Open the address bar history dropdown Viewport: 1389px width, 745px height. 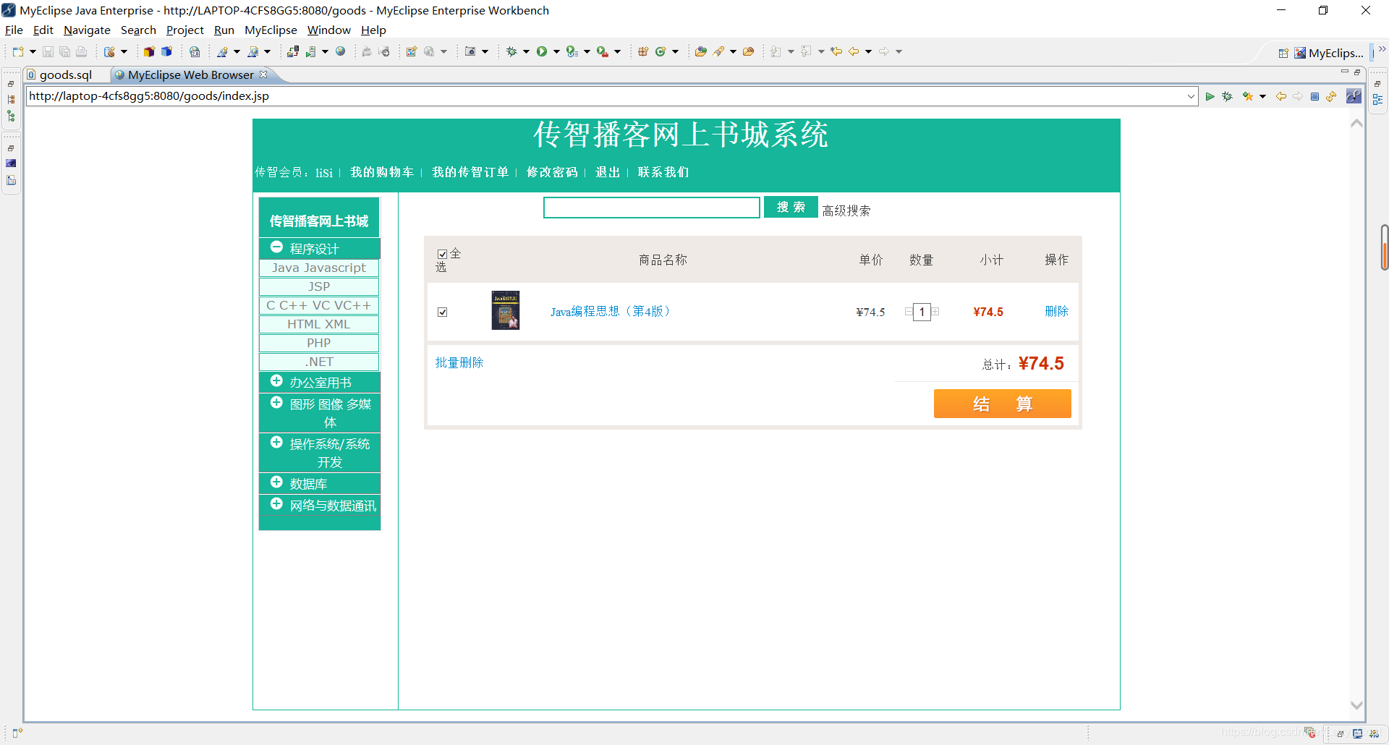[x=1191, y=95]
